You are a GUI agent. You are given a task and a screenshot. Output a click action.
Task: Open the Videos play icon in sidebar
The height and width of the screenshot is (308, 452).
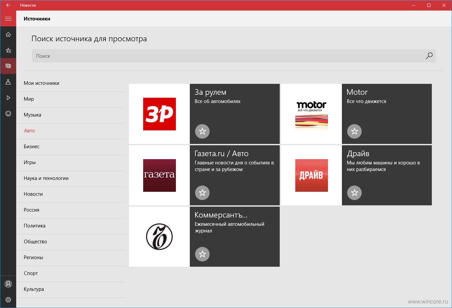[8, 98]
